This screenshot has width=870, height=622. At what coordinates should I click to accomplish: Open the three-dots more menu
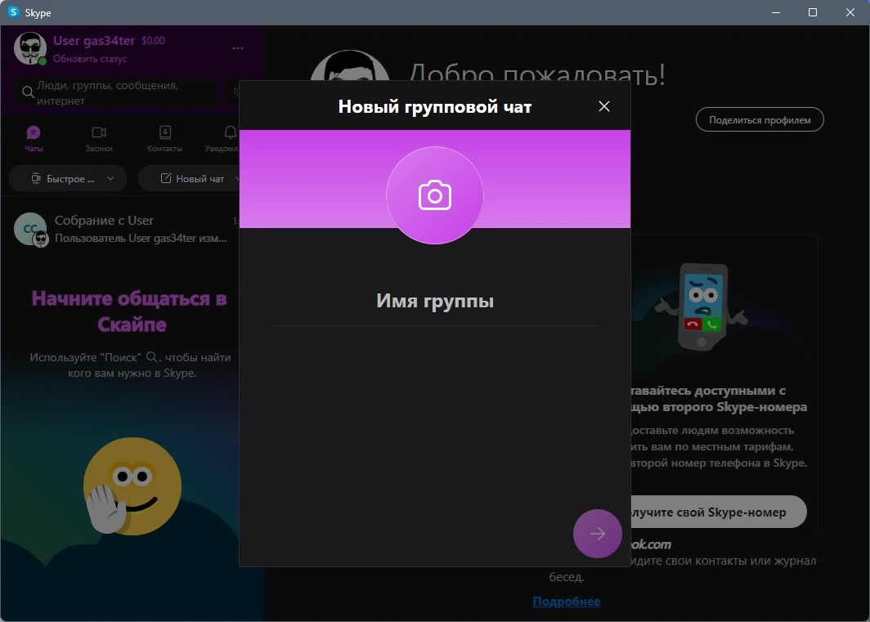[237, 48]
